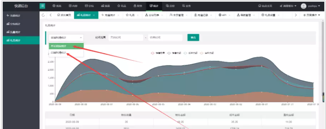326x129 pixels.
Task: Close the 充值统计 tab
Action: tap(118, 15)
